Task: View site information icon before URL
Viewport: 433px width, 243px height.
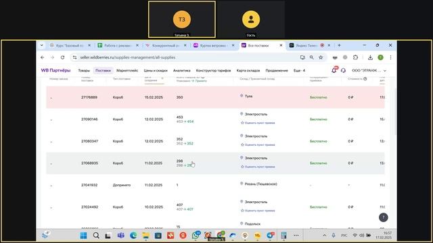Action: point(74,57)
